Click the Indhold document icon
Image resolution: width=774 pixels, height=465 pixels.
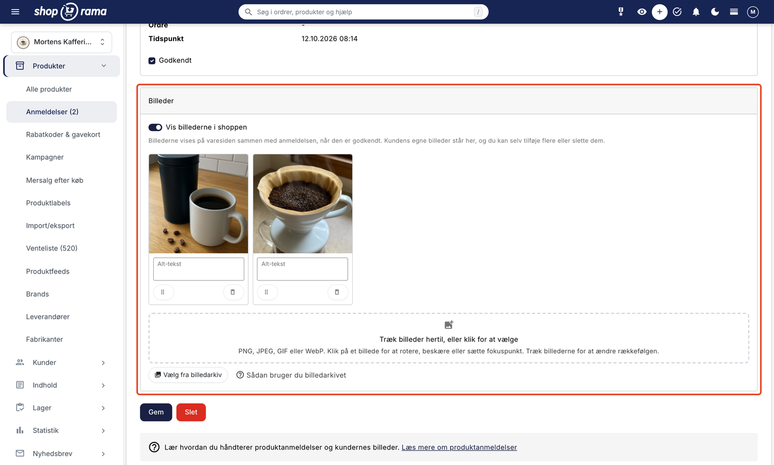click(20, 385)
